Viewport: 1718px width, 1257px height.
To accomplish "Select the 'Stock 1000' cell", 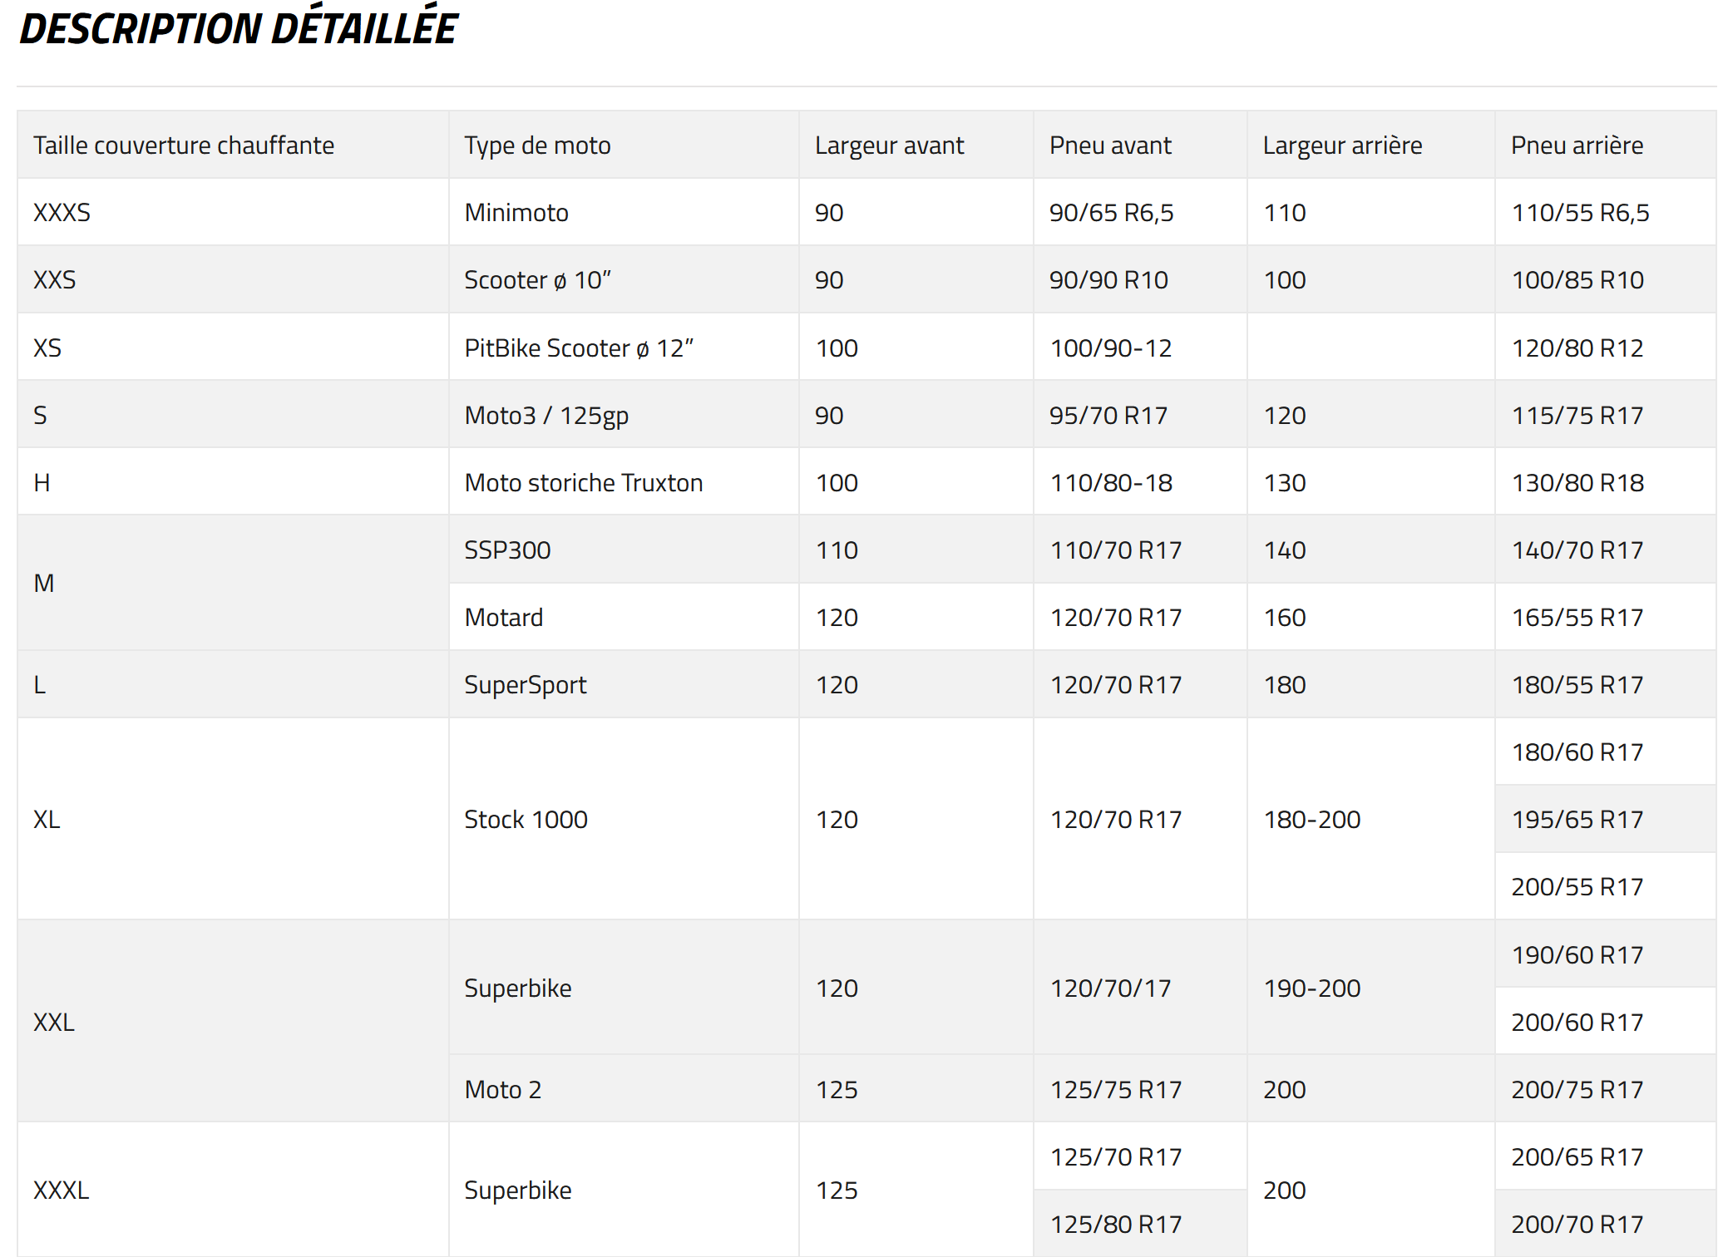I will click(x=526, y=820).
